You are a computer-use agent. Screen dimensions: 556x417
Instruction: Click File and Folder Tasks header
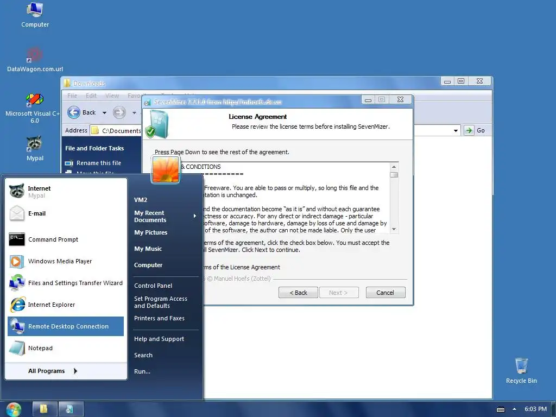click(94, 148)
